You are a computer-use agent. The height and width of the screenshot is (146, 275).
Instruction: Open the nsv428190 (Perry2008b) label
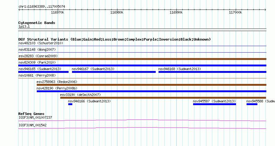[x=57, y=88]
